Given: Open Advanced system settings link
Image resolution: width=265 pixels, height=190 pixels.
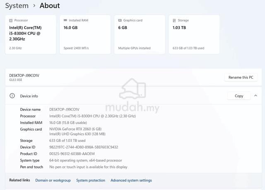Looking at the screenshot, I should tap(131, 180).
